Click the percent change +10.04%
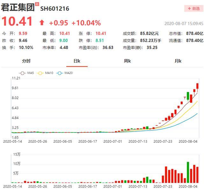This screenshot has height=195, width=204. [86, 23]
